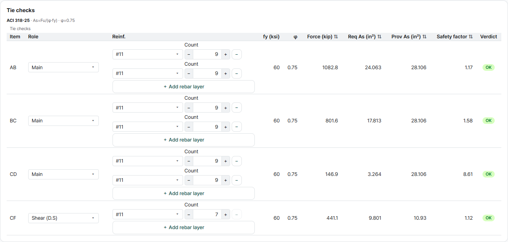508x242 pixels.
Task: Increase count of AB's first rebar layer
Action: pyautogui.click(x=226, y=54)
